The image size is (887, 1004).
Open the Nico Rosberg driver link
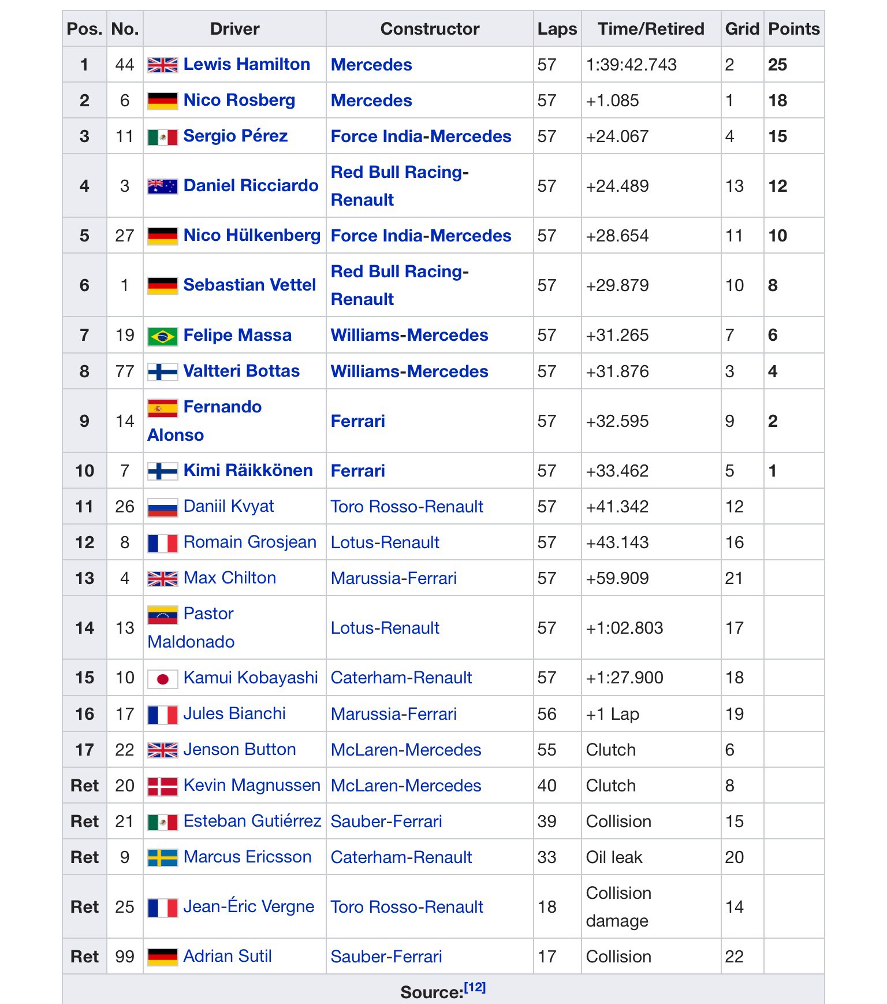coord(239,100)
